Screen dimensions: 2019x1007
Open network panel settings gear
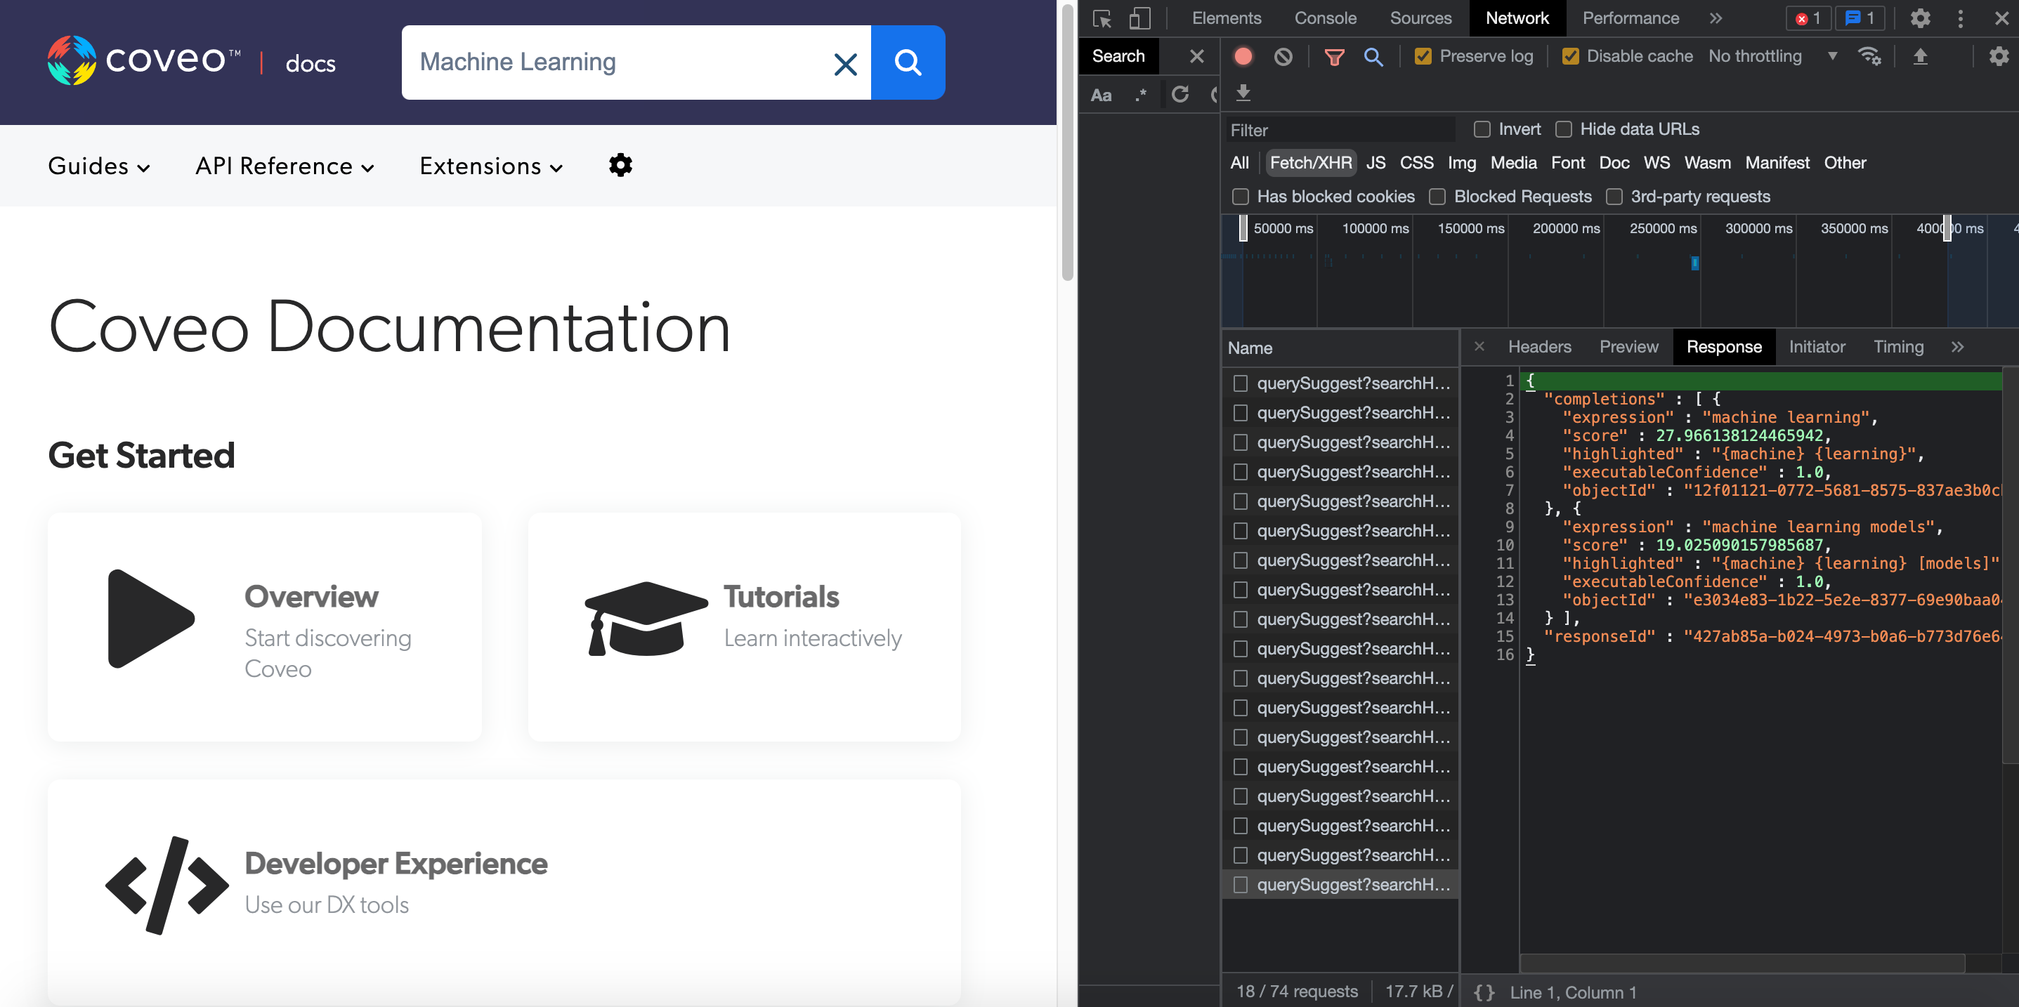point(1999,56)
